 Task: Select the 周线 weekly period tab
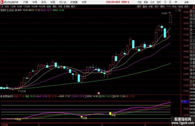54,6
